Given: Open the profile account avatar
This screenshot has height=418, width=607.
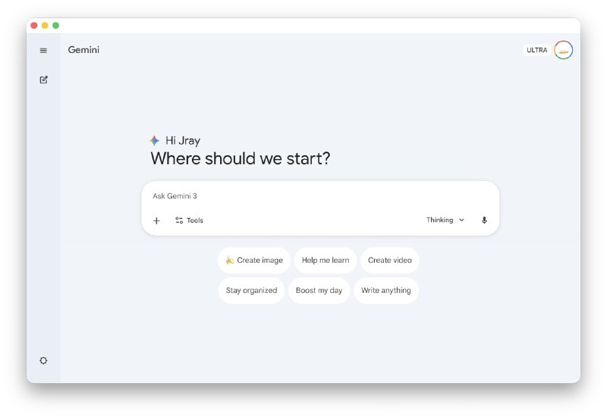Looking at the screenshot, I should coord(563,50).
